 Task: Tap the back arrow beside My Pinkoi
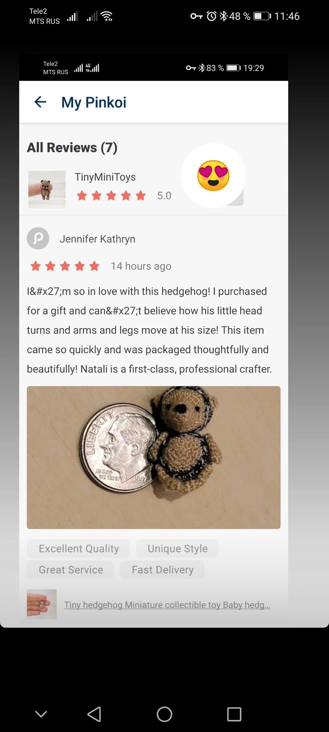(x=40, y=102)
